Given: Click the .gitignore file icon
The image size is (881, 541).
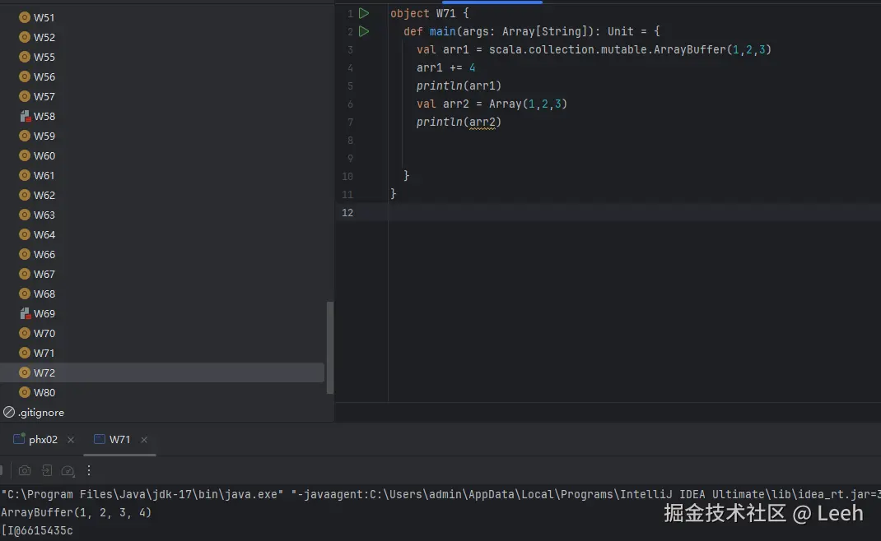Looking at the screenshot, I should (x=9, y=413).
